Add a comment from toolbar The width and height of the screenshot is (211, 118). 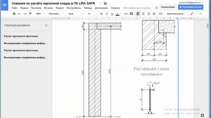tap(132, 14)
